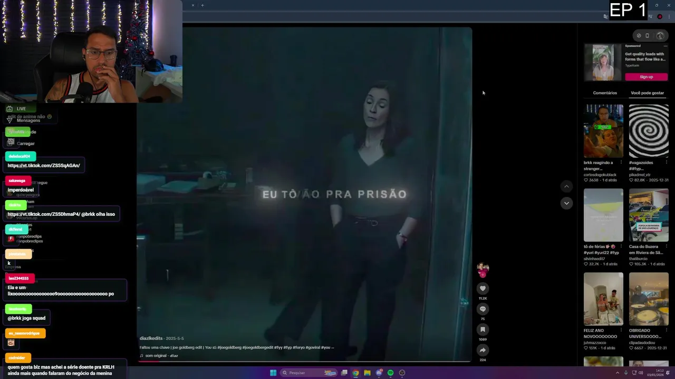The image size is (675, 379).
Task: Open the juhmazzocco author link
Action: click(595, 343)
